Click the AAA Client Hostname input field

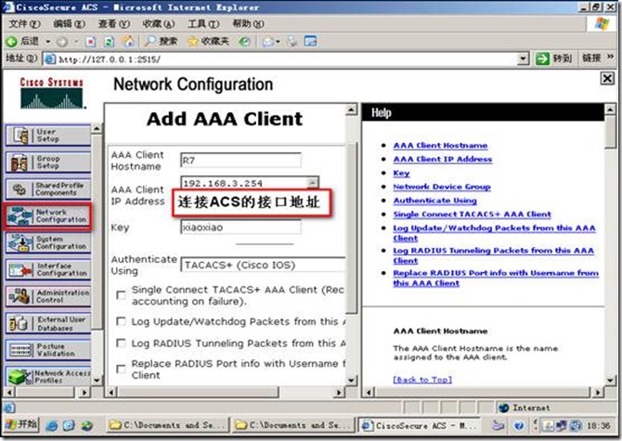pos(240,161)
